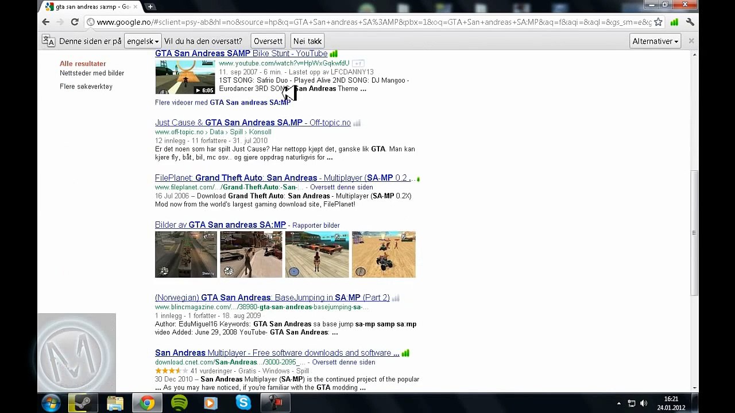Viewport: 735px width, 413px height.
Task: Open third image result with orange cars
Action: (x=317, y=254)
